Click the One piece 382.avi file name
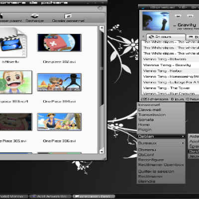199x199 pixels. (x=59, y=62)
